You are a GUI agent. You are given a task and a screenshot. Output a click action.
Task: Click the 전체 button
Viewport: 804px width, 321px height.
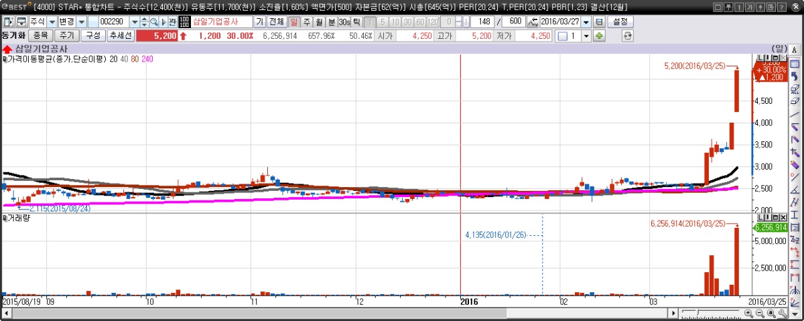coord(276,22)
